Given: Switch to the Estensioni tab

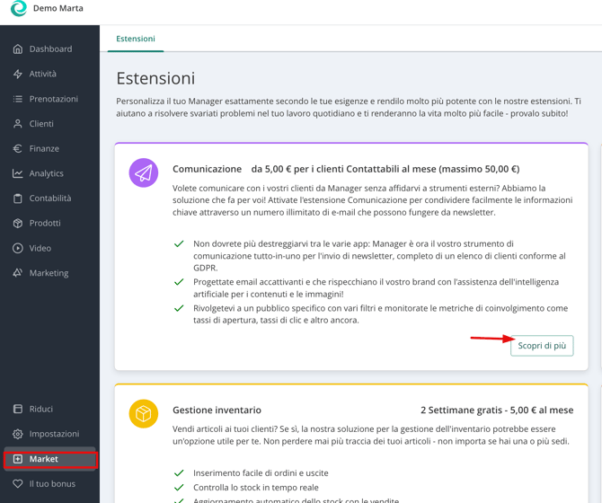Looking at the screenshot, I should [136, 39].
